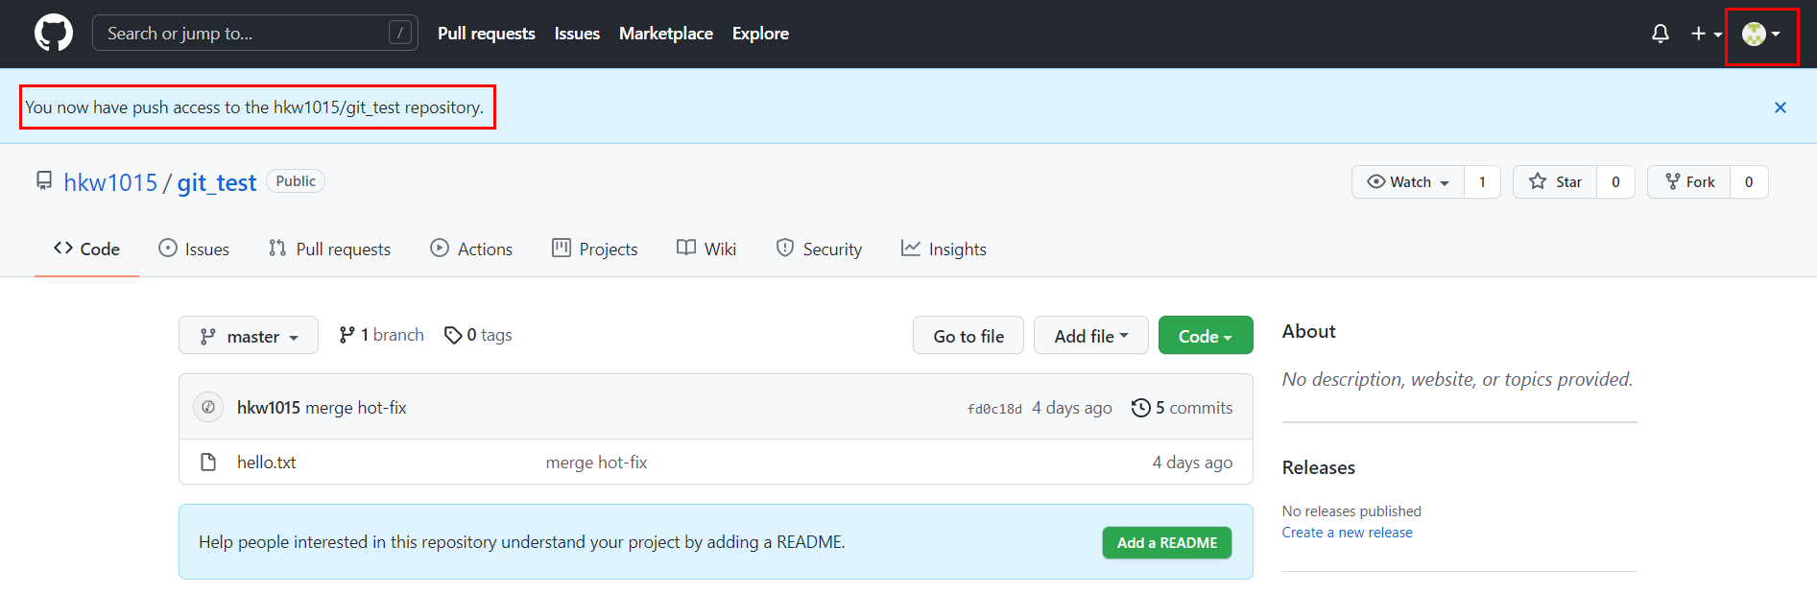
Task: Open Issues in top navigation
Action: [577, 34]
